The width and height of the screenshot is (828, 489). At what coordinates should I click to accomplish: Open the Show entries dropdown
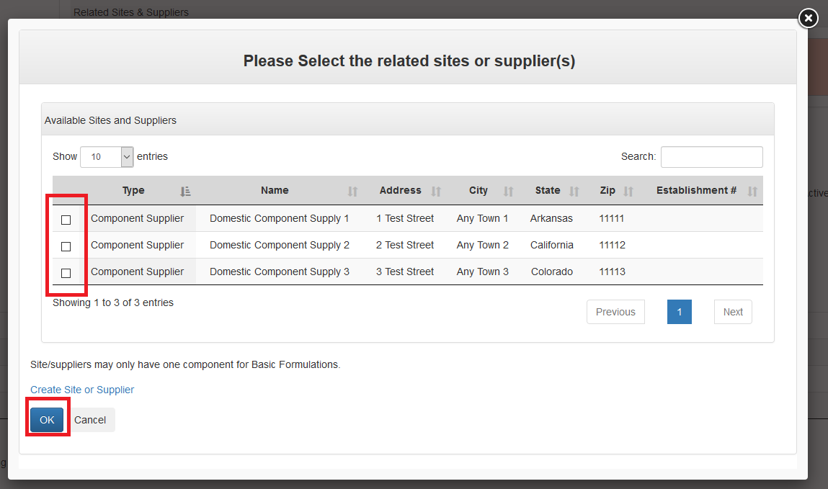pyautogui.click(x=107, y=157)
